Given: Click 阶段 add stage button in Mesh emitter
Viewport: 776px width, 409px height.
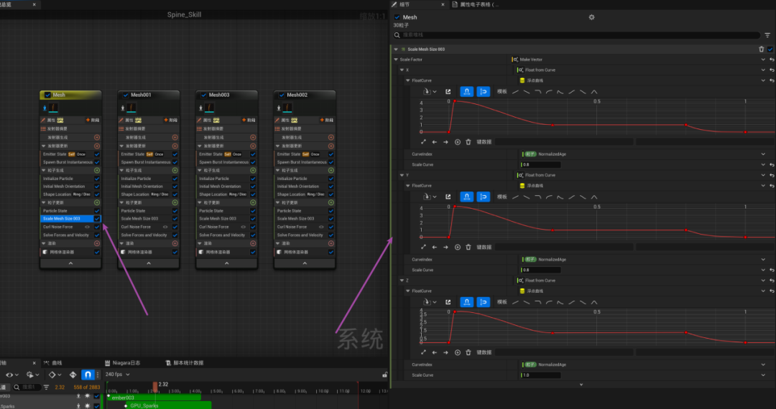Looking at the screenshot, I should (93, 120).
